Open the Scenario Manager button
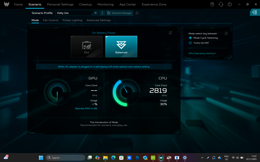260x162 pixels. pos(120,13)
